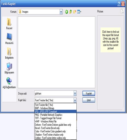
Task: Open Belgelerim folder shortcut
Action: point(9,53)
